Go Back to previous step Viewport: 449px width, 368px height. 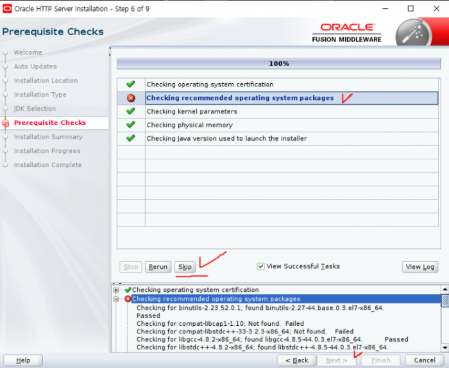pyautogui.click(x=296, y=360)
